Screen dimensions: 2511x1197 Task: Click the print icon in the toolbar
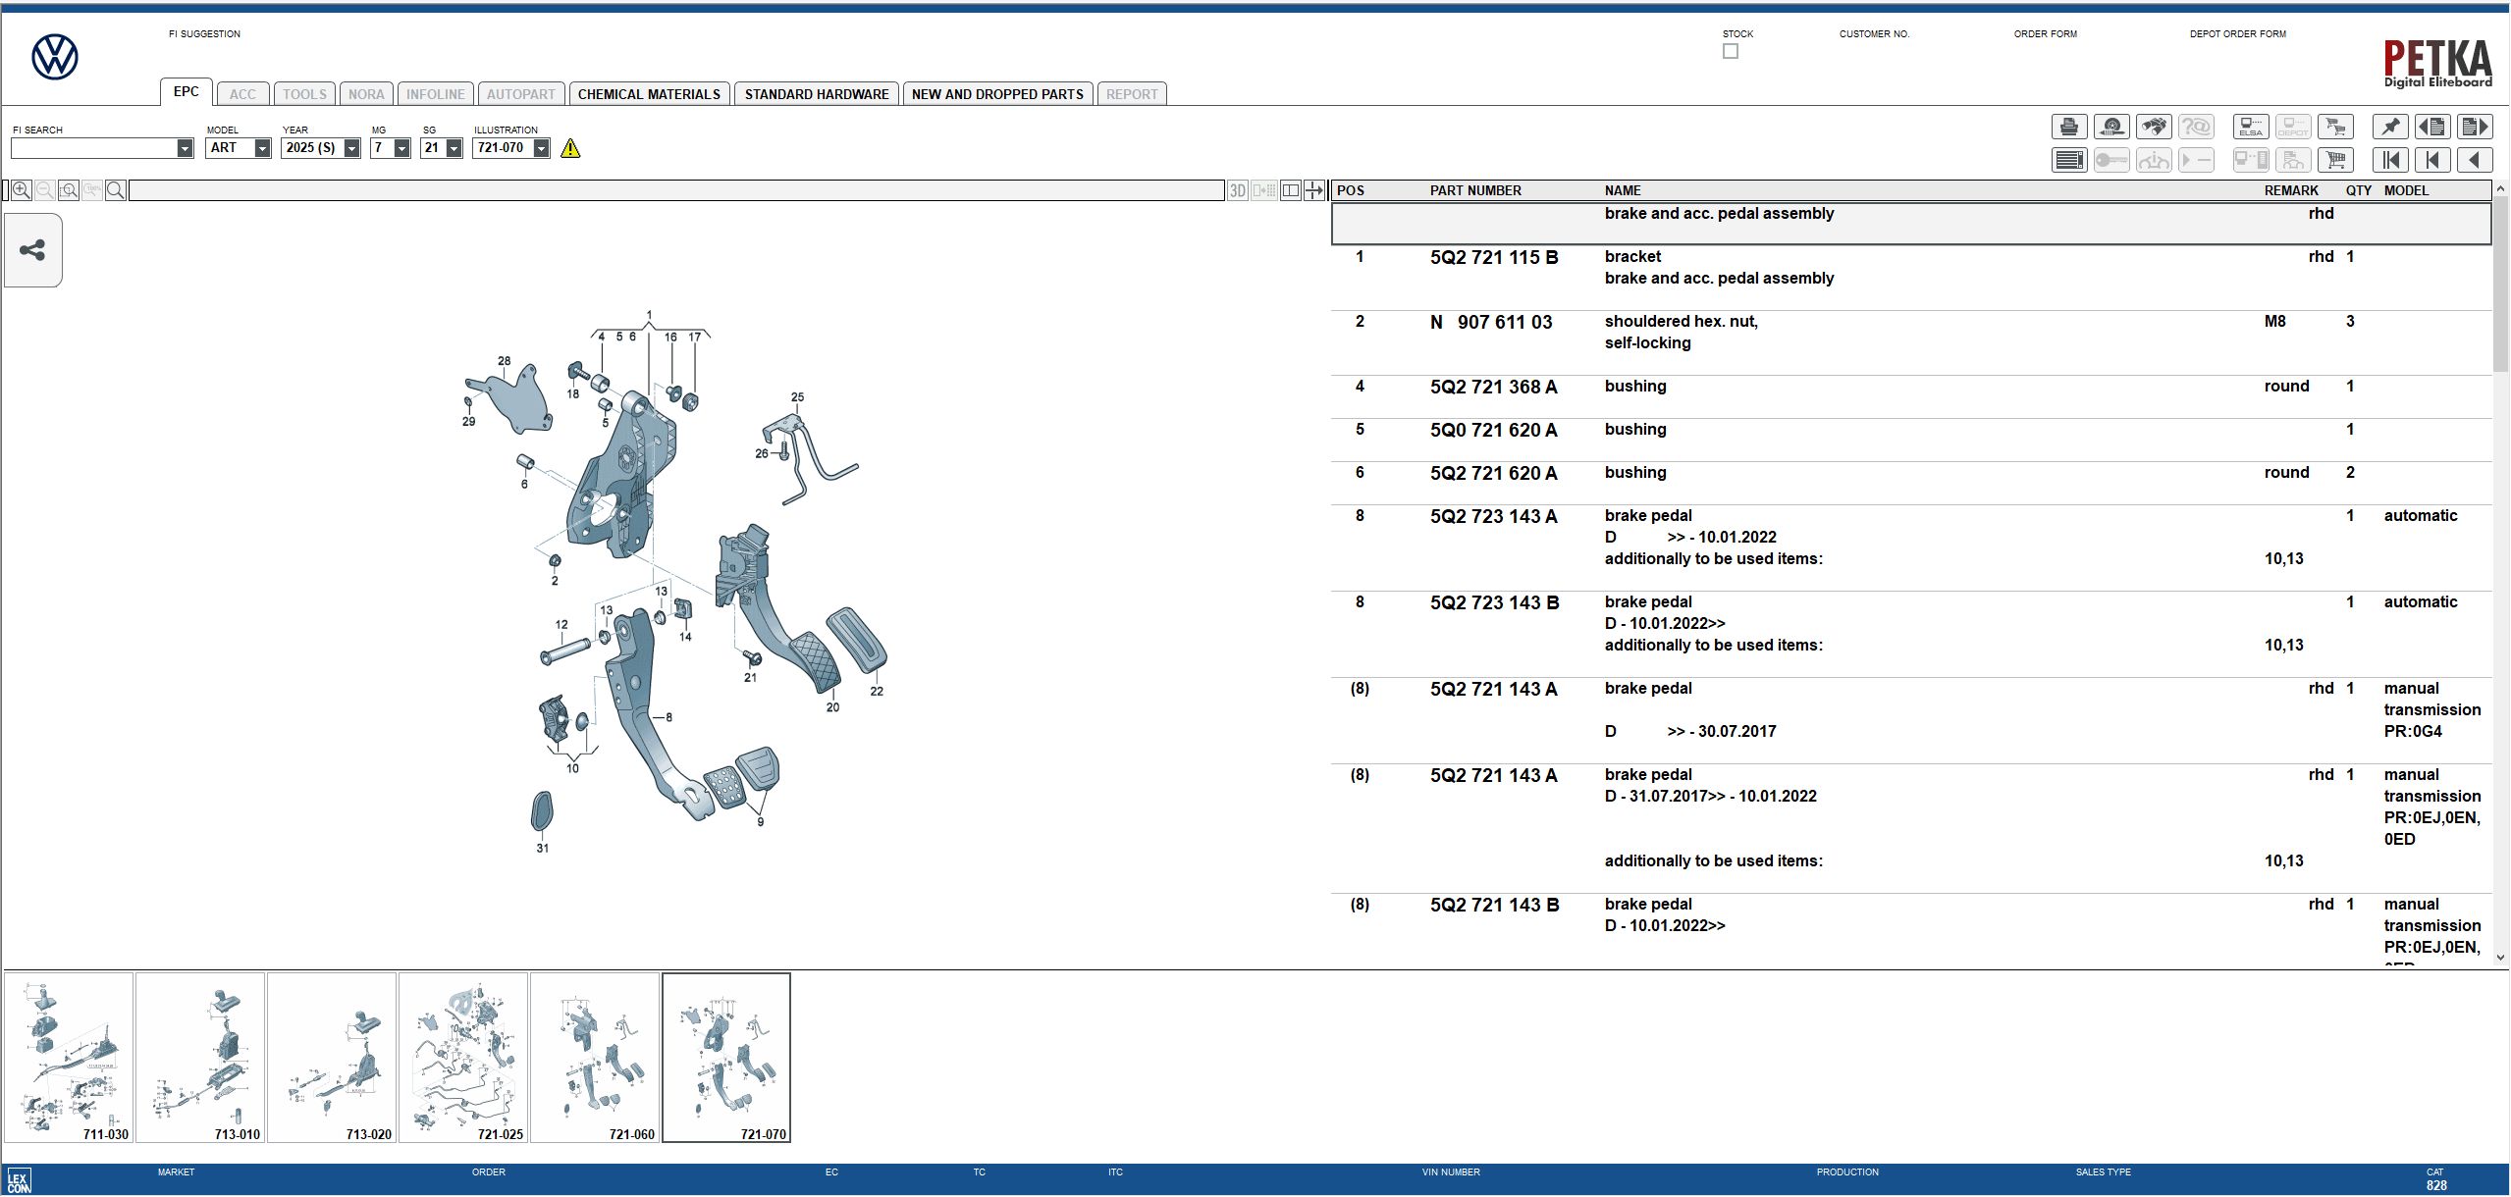(2069, 127)
